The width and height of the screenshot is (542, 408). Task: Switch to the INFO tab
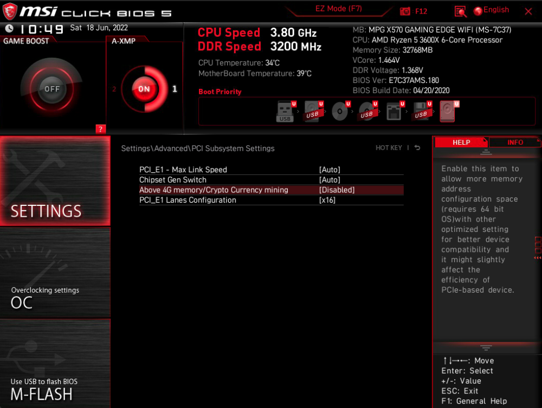pyautogui.click(x=515, y=143)
